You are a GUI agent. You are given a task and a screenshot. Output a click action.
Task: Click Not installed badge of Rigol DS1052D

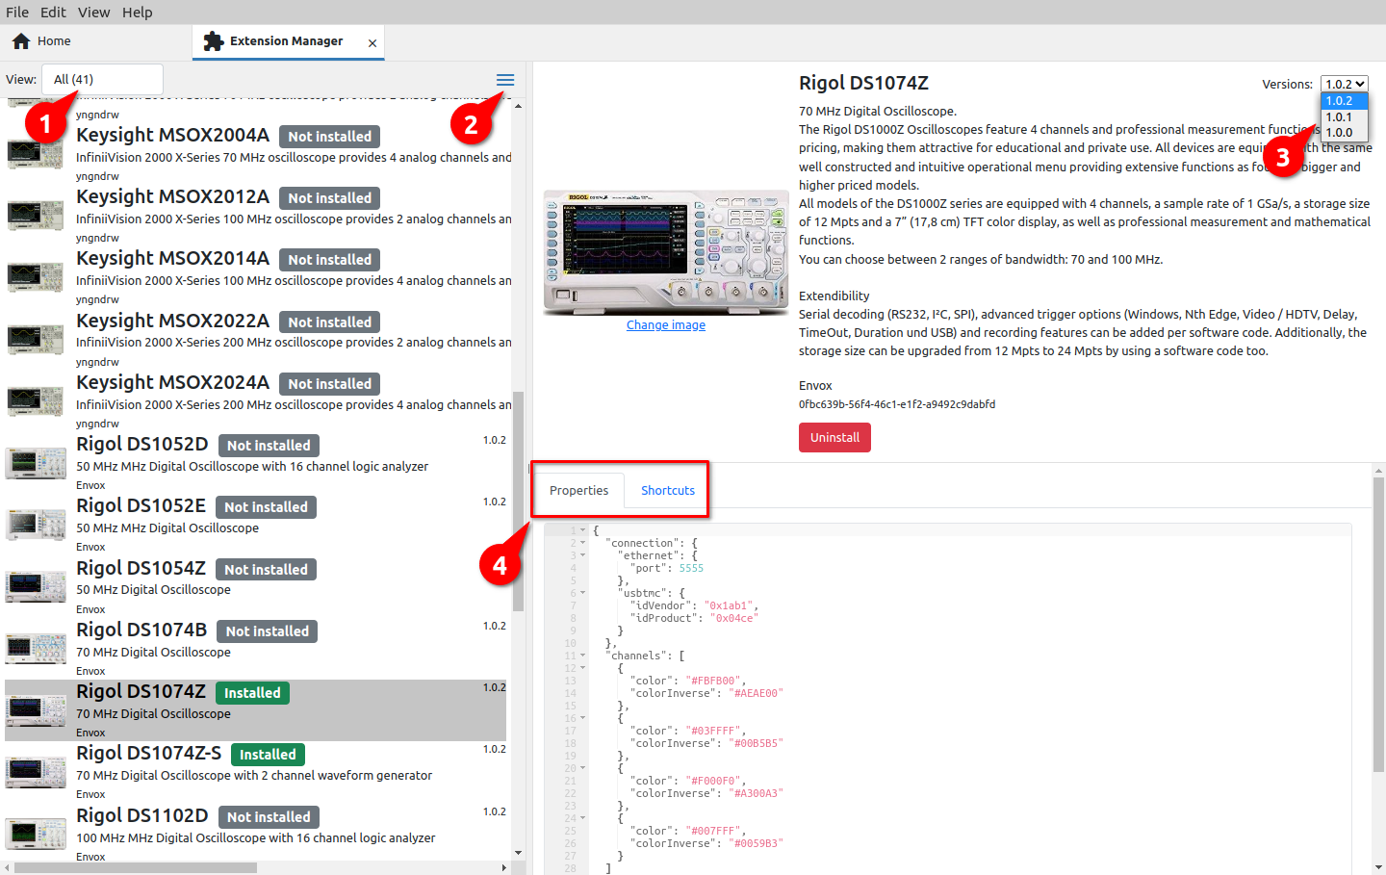click(269, 446)
